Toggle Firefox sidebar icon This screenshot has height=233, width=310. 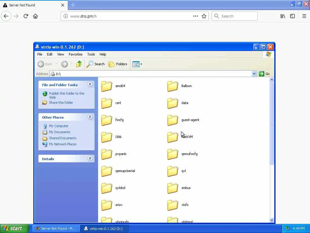[x=292, y=16]
